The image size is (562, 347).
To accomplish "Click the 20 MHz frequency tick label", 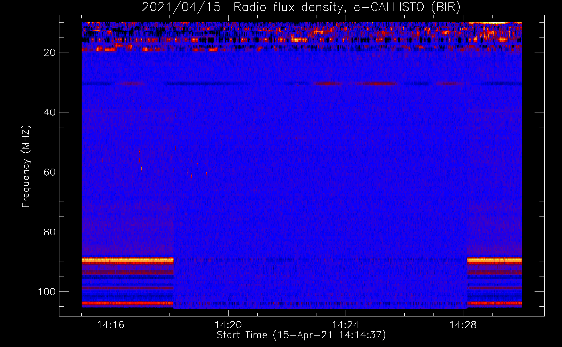I will pyautogui.click(x=50, y=52).
